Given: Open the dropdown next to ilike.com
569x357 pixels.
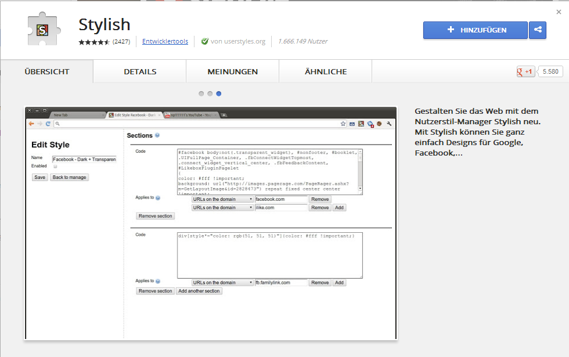Looking at the screenshot, I should [x=222, y=208].
